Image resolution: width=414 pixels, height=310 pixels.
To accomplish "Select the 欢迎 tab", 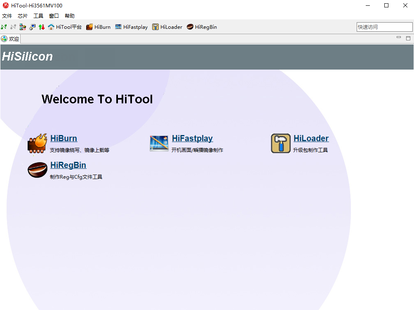I will coord(11,39).
